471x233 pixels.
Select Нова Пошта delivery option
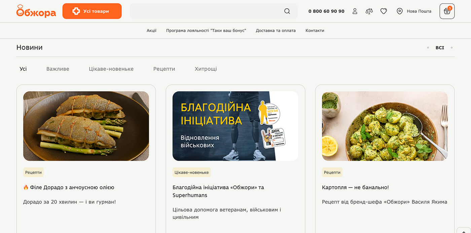pyautogui.click(x=419, y=11)
